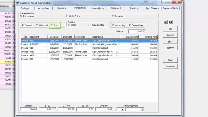Click the Description column header
This screenshot has width=208, height=117.
tap(106, 37)
